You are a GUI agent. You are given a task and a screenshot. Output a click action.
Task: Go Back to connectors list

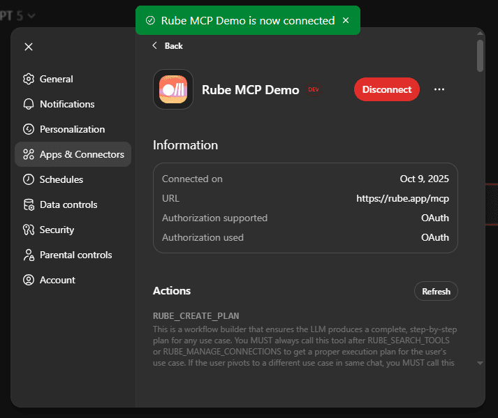point(168,45)
